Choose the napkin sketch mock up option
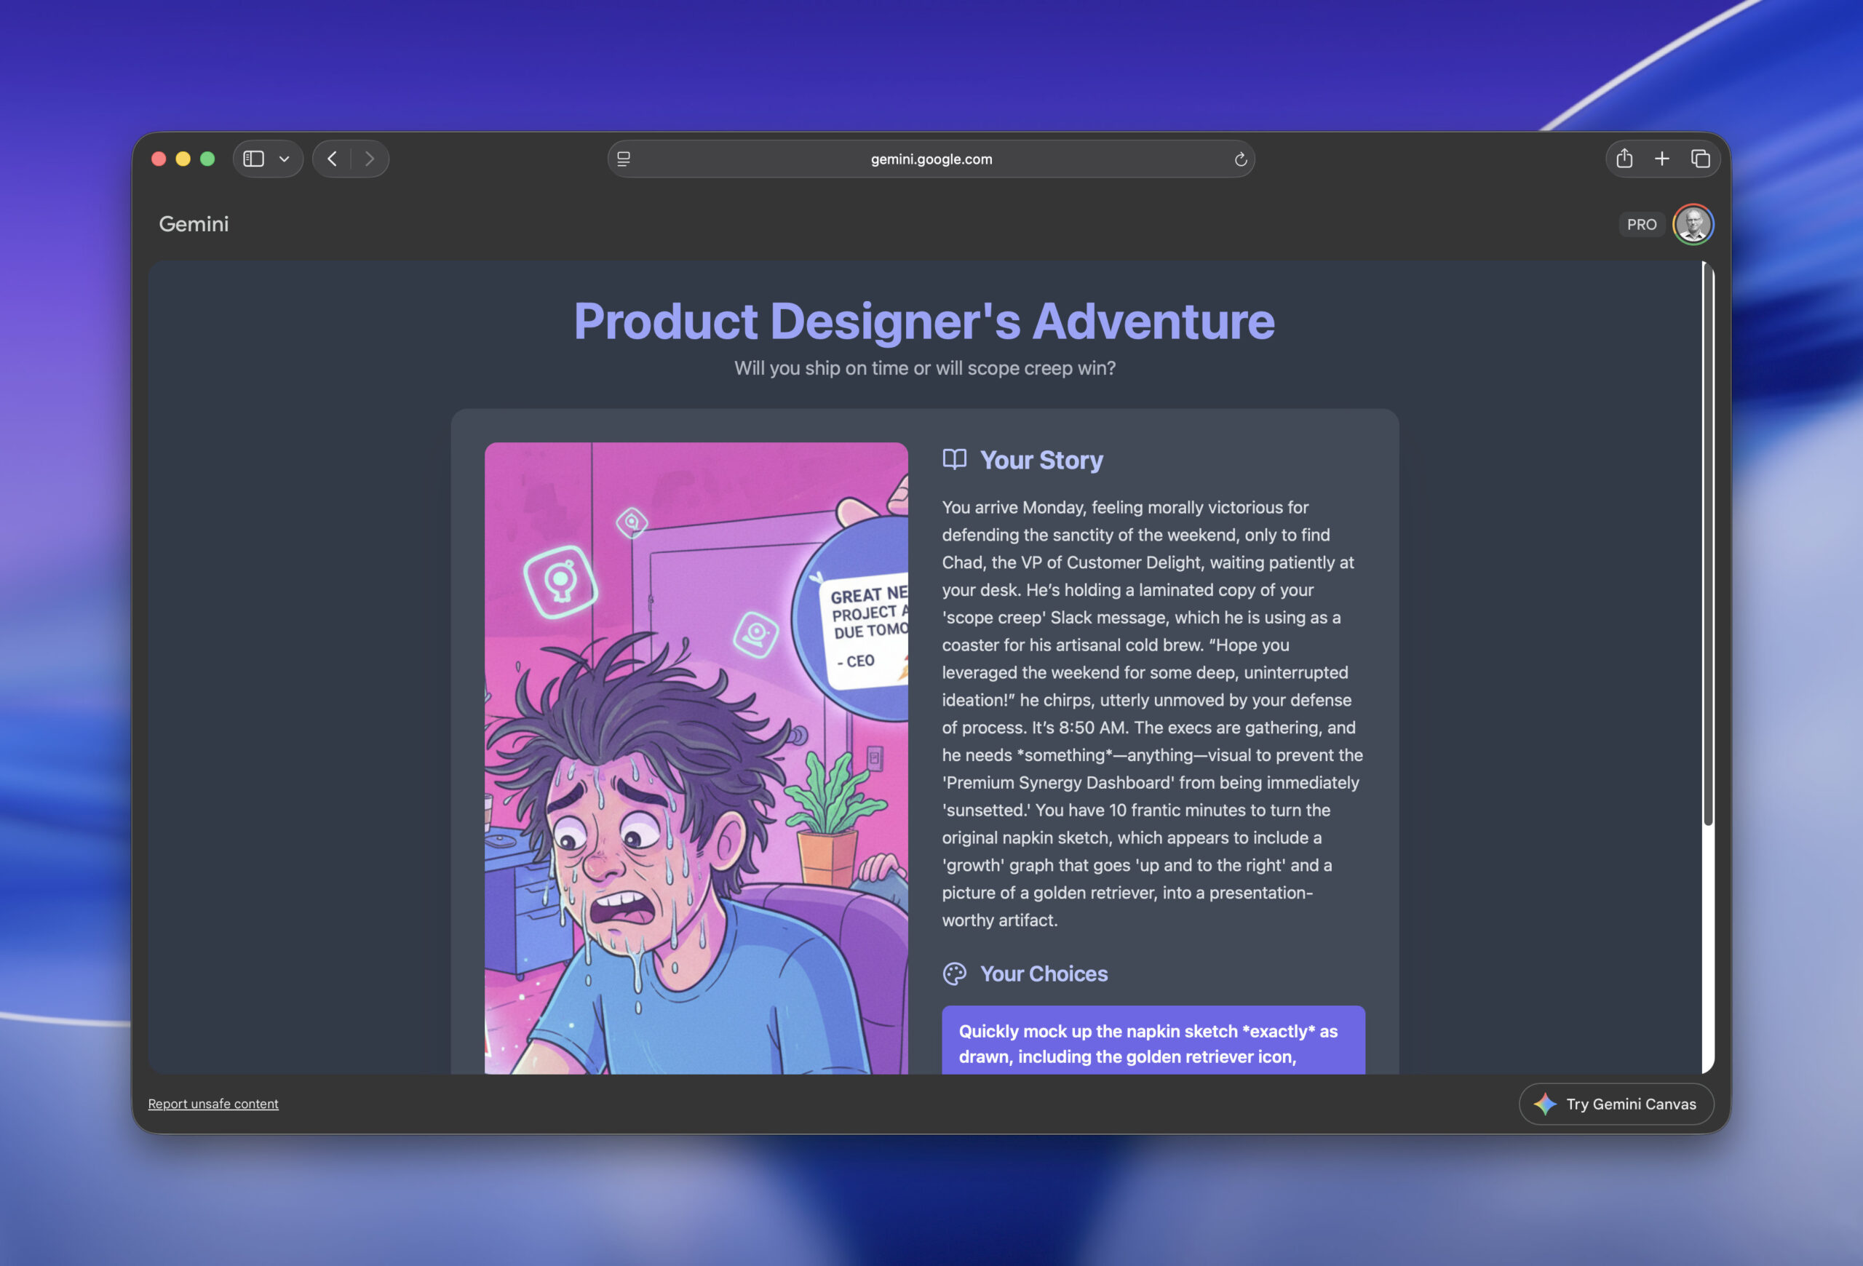This screenshot has width=1863, height=1266. point(1152,1043)
